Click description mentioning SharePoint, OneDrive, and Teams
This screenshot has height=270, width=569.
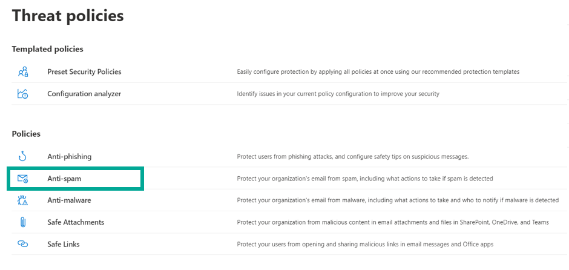[392, 222]
